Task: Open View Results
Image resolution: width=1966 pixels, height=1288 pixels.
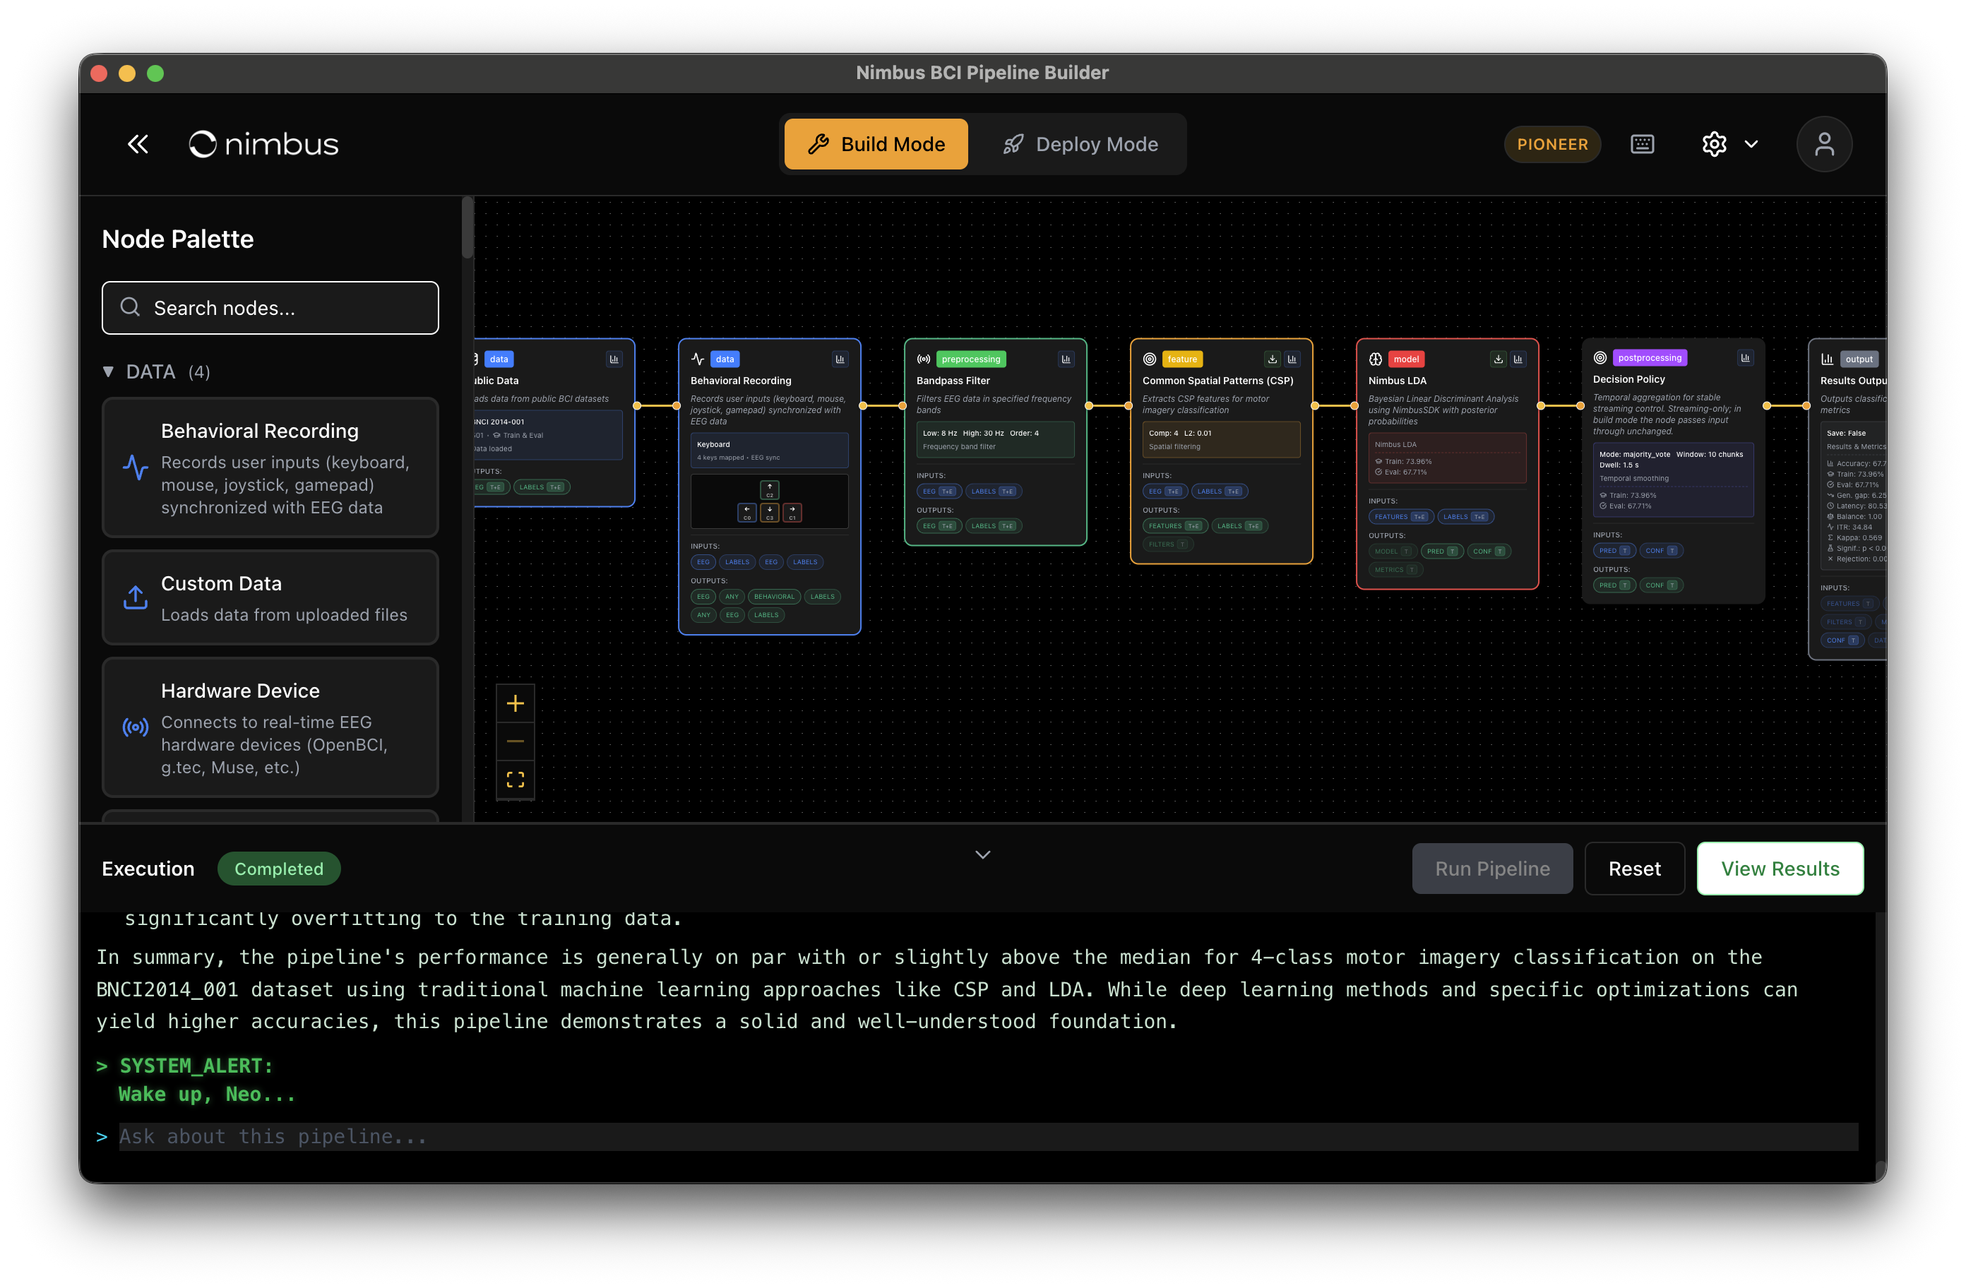Action: 1780,869
